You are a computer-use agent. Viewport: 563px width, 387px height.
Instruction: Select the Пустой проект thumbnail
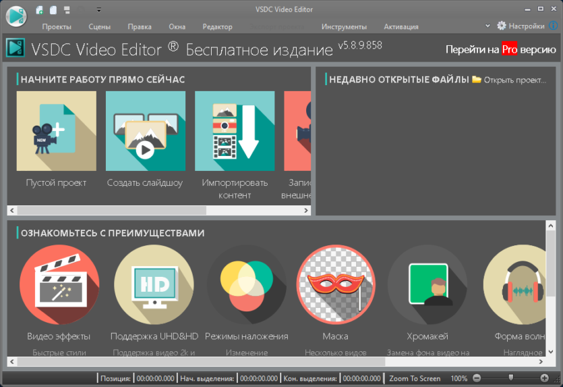[57, 131]
